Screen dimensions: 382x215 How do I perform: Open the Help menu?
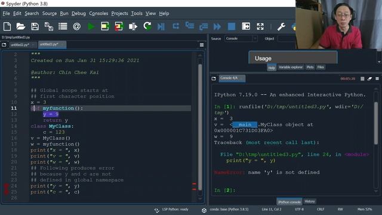coord(164,13)
